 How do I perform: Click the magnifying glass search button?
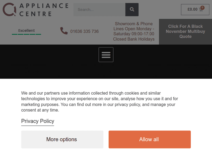point(132,10)
